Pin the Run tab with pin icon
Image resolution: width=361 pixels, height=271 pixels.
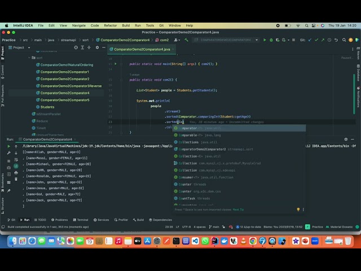[x=9, y=191]
